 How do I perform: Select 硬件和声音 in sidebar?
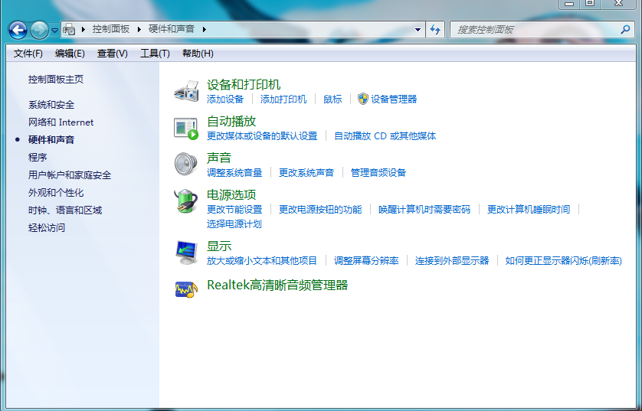[51, 140]
